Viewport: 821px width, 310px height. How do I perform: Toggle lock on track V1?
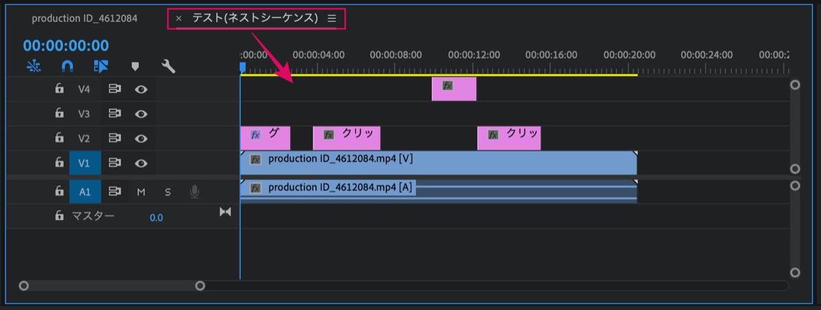point(60,163)
